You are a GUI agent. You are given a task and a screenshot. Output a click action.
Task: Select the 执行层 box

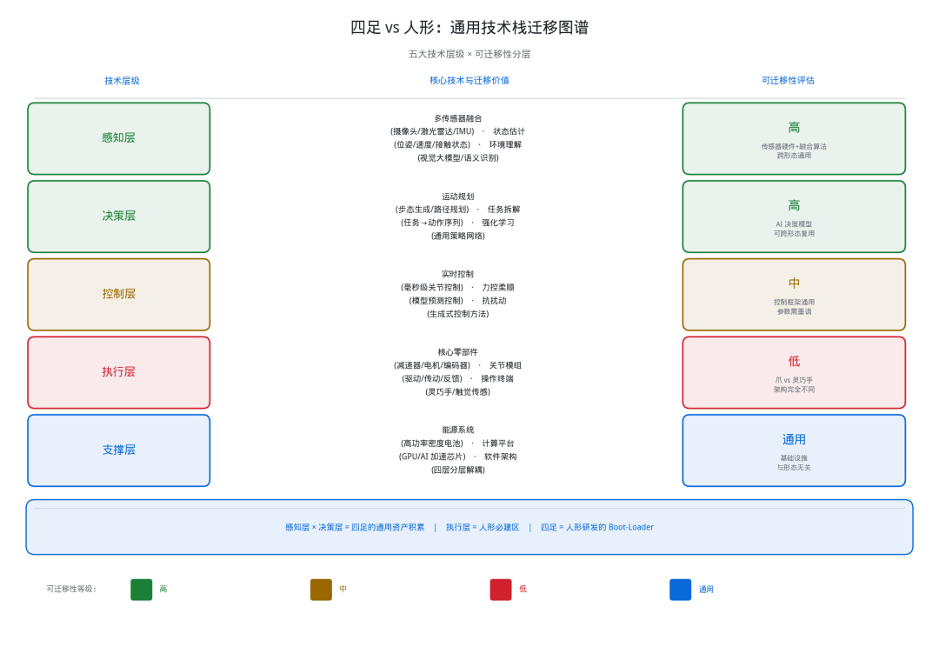coord(118,372)
